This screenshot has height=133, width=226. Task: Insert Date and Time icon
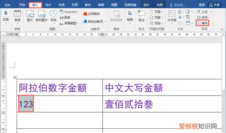tap(188, 17)
